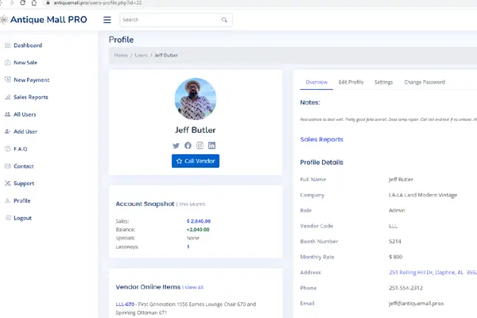Viewport: 477px width, 318px height.
Task: Click the Call Vendor button
Action: [x=196, y=161]
